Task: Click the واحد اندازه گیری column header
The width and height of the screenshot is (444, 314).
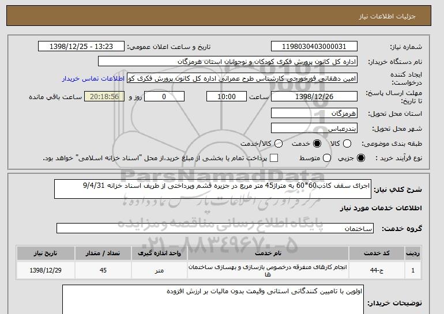Action: [x=159, y=253]
